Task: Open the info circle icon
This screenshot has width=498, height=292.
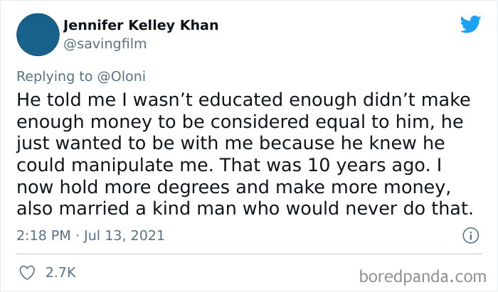Action: click(470, 234)
